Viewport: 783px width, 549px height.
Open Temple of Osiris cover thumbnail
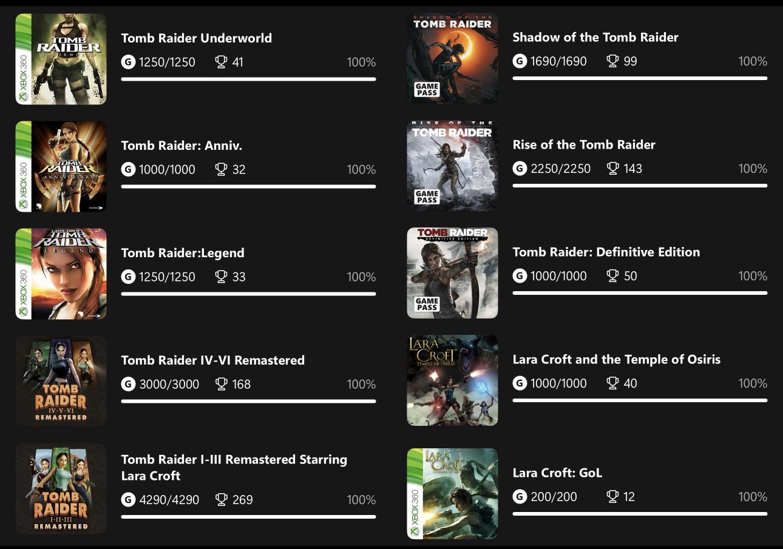[452, 380]
